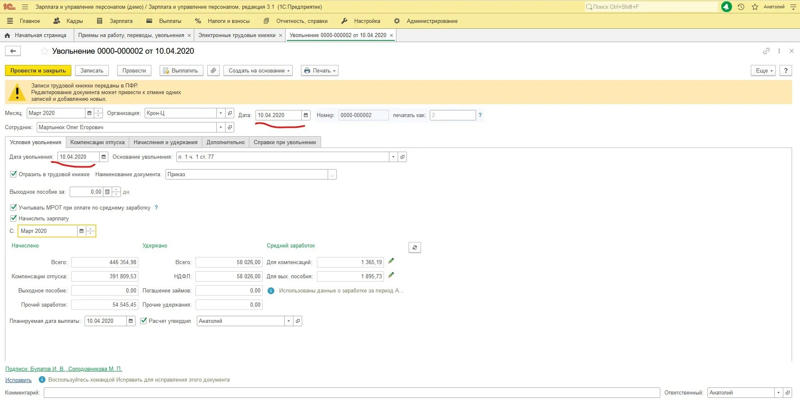The height and width of the screenshot is (402, 800).
Task: Get link to this document icon
Action: click(x=766, y=51)
